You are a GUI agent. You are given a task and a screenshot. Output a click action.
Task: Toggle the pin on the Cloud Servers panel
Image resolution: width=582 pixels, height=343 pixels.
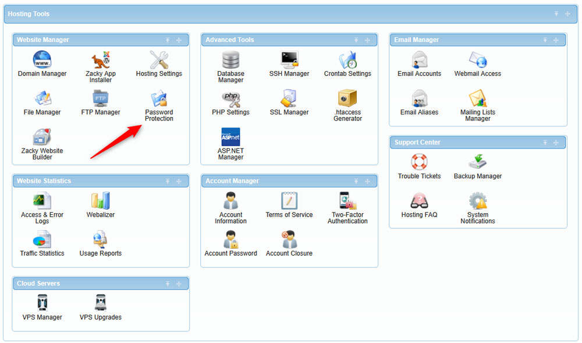click(x=168, y=284)
